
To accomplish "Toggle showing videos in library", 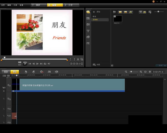I will tap(120, 12).
